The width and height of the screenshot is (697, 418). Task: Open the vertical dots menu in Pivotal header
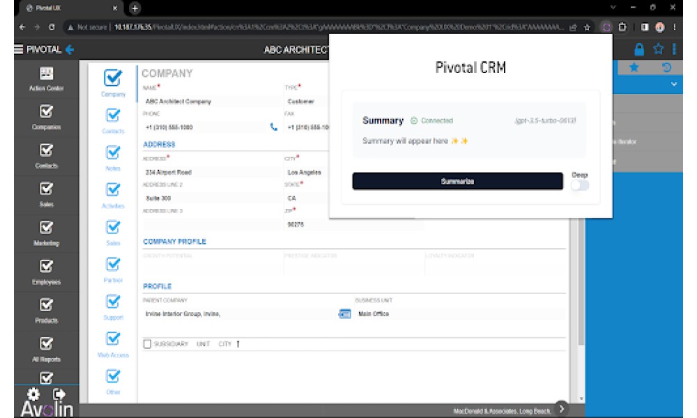tap(674, 49)
